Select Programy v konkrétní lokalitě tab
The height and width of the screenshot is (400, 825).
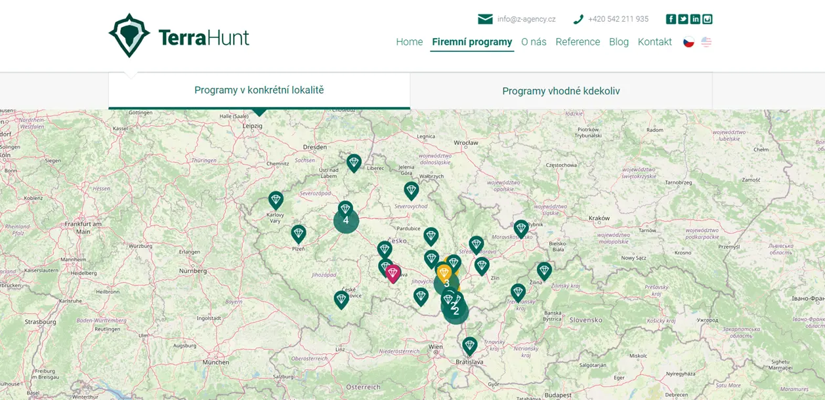[x=259, y=90]
